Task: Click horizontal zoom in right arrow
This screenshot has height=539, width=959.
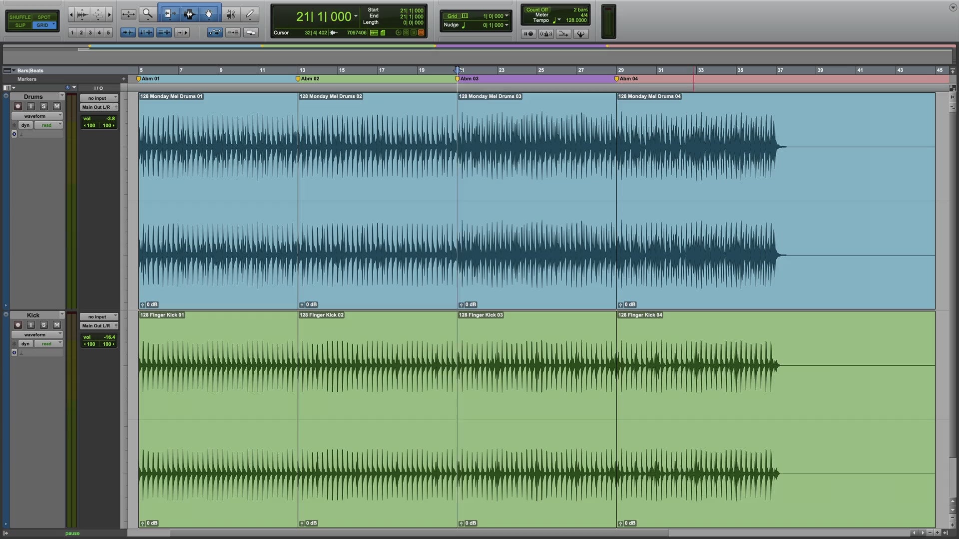Action: tap(109, 14)
